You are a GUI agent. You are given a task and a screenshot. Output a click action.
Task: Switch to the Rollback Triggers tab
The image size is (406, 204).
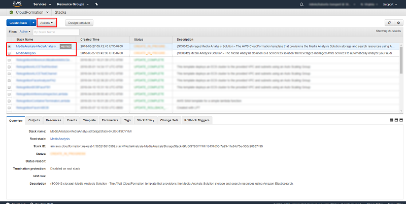[197, 120]
